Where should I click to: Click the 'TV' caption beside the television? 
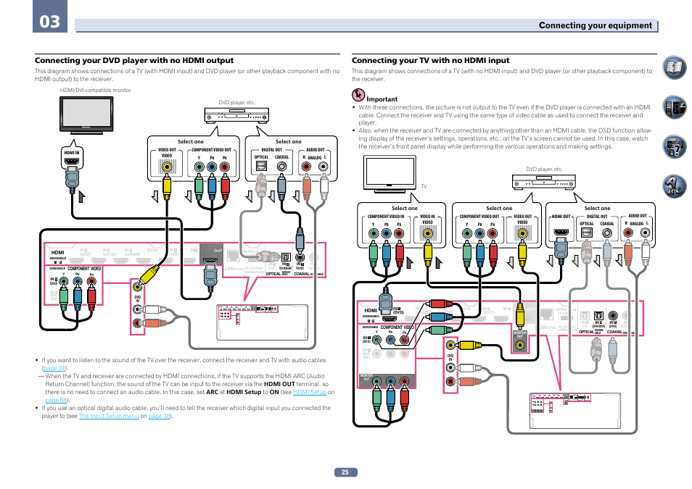coord(424,186)
